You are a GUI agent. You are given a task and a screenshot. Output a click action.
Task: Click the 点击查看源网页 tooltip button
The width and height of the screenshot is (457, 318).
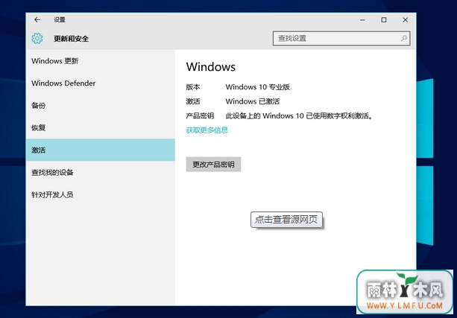[286, 220]
